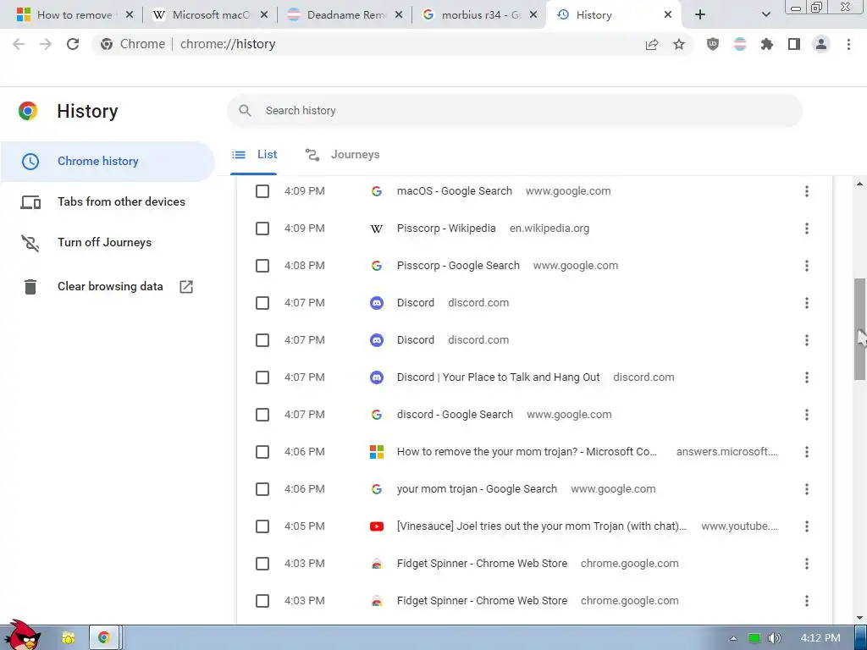Open the Deadname Remover extension icon
Viewport: 867px width, 650px height.
point(740,44)
